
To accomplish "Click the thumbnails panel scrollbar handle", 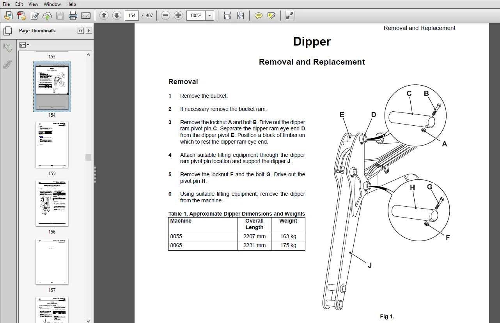I will click(x=89, y=157).
